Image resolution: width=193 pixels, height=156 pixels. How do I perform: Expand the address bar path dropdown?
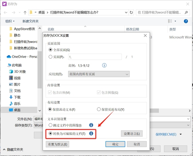(x=126, y=12)
